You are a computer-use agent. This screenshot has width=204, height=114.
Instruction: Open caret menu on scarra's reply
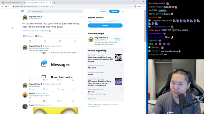(x=82, y=93)
